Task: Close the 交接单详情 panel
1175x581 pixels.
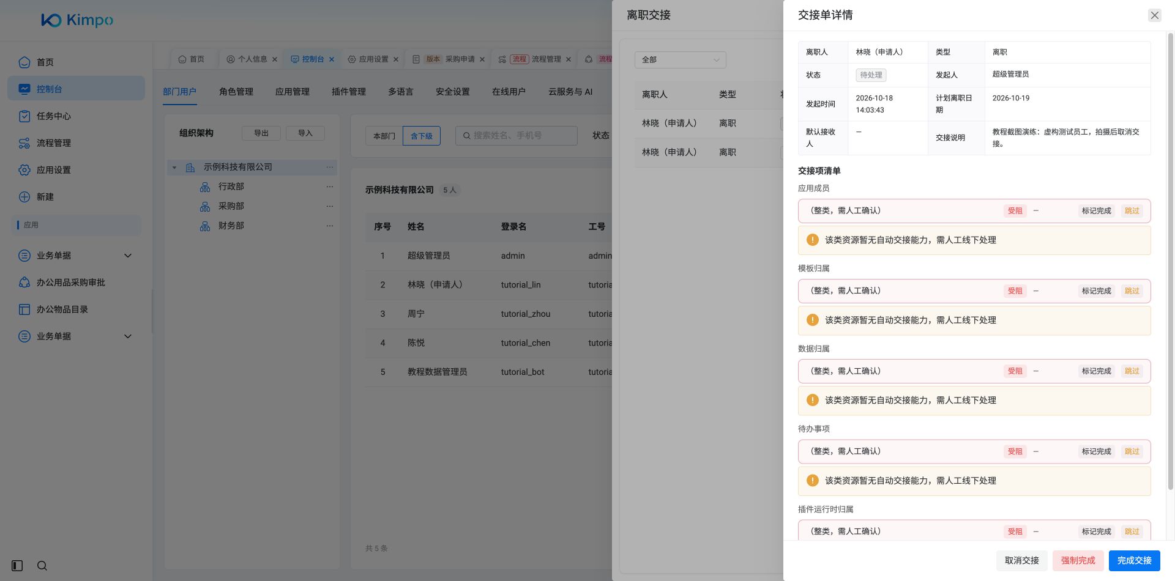Action: click(1154, 15)
